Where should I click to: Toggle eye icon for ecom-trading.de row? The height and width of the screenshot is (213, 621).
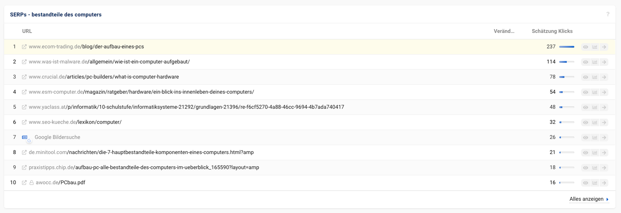point(585,47)
